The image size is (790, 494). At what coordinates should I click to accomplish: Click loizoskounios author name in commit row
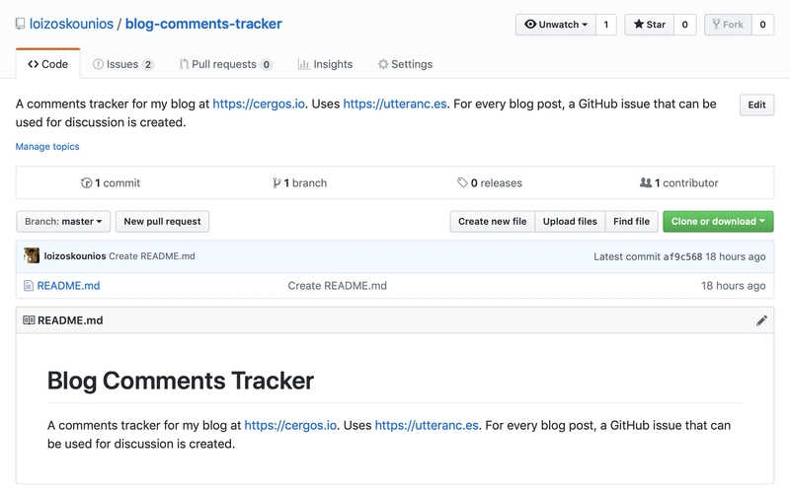point(75,256)
